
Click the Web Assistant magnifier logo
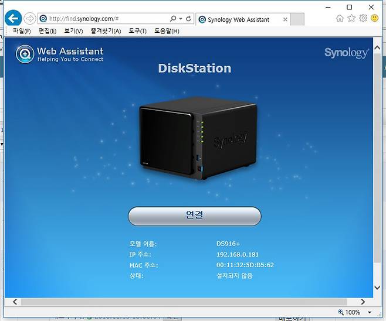[25, 54]
